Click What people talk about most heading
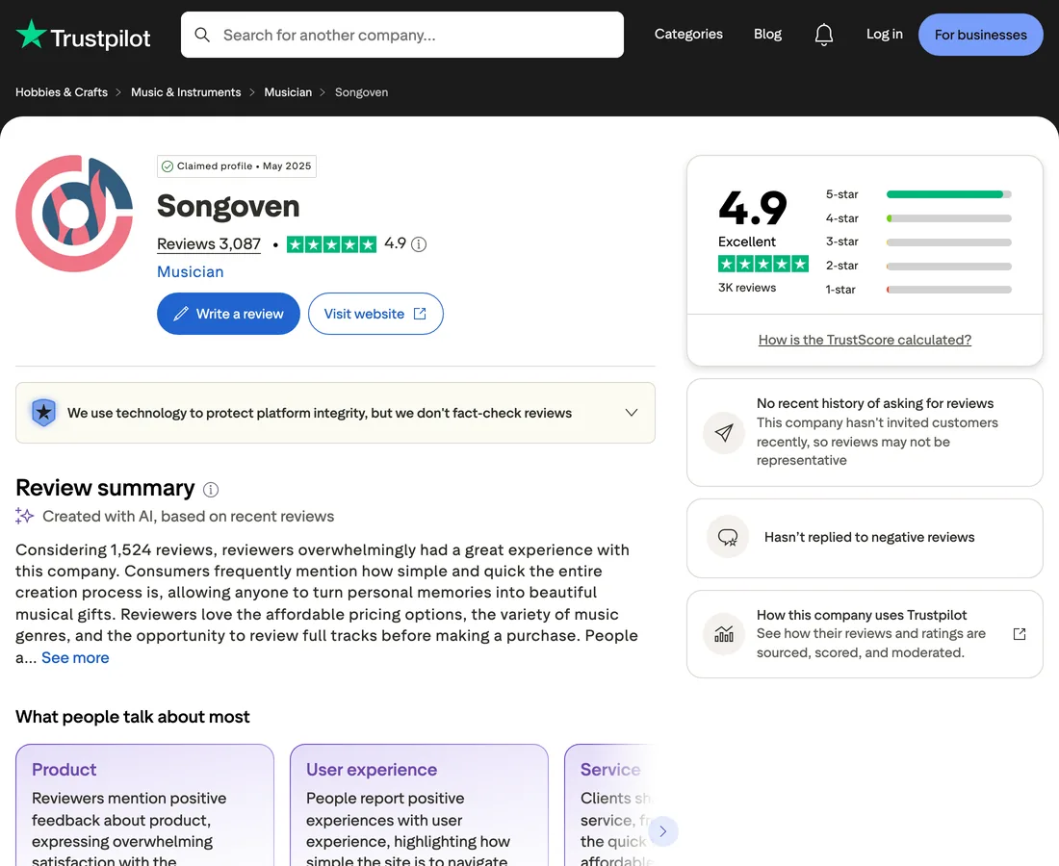Screen dimensions: 1059x866 tap(133, 717)
